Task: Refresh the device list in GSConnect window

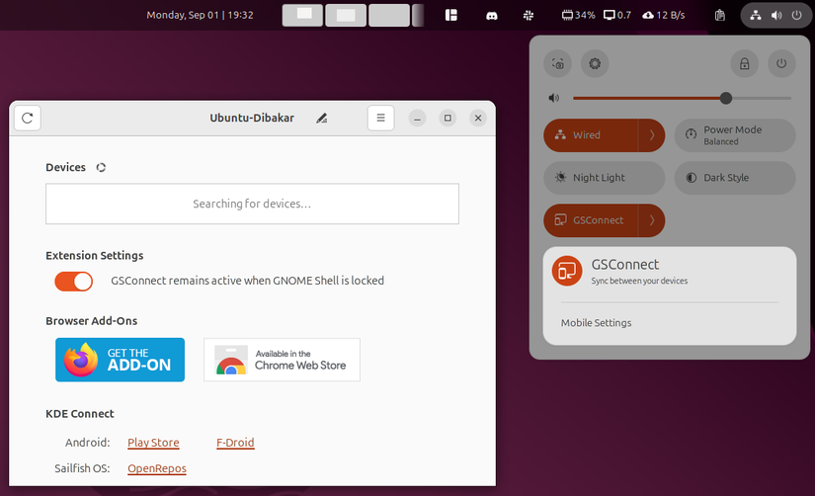Action: tap(28, 118)
